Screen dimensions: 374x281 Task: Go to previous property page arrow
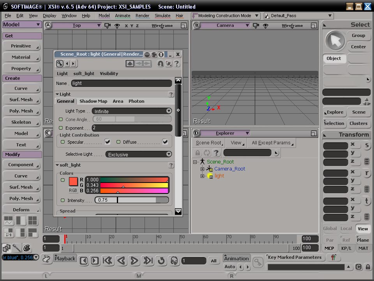pos(67,64)
